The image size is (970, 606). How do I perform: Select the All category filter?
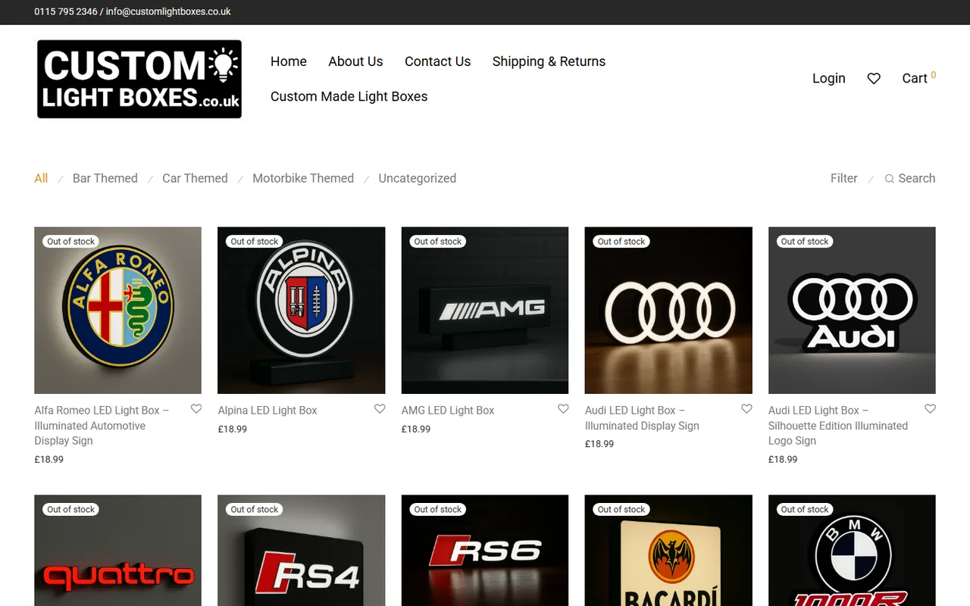(41, 178)
